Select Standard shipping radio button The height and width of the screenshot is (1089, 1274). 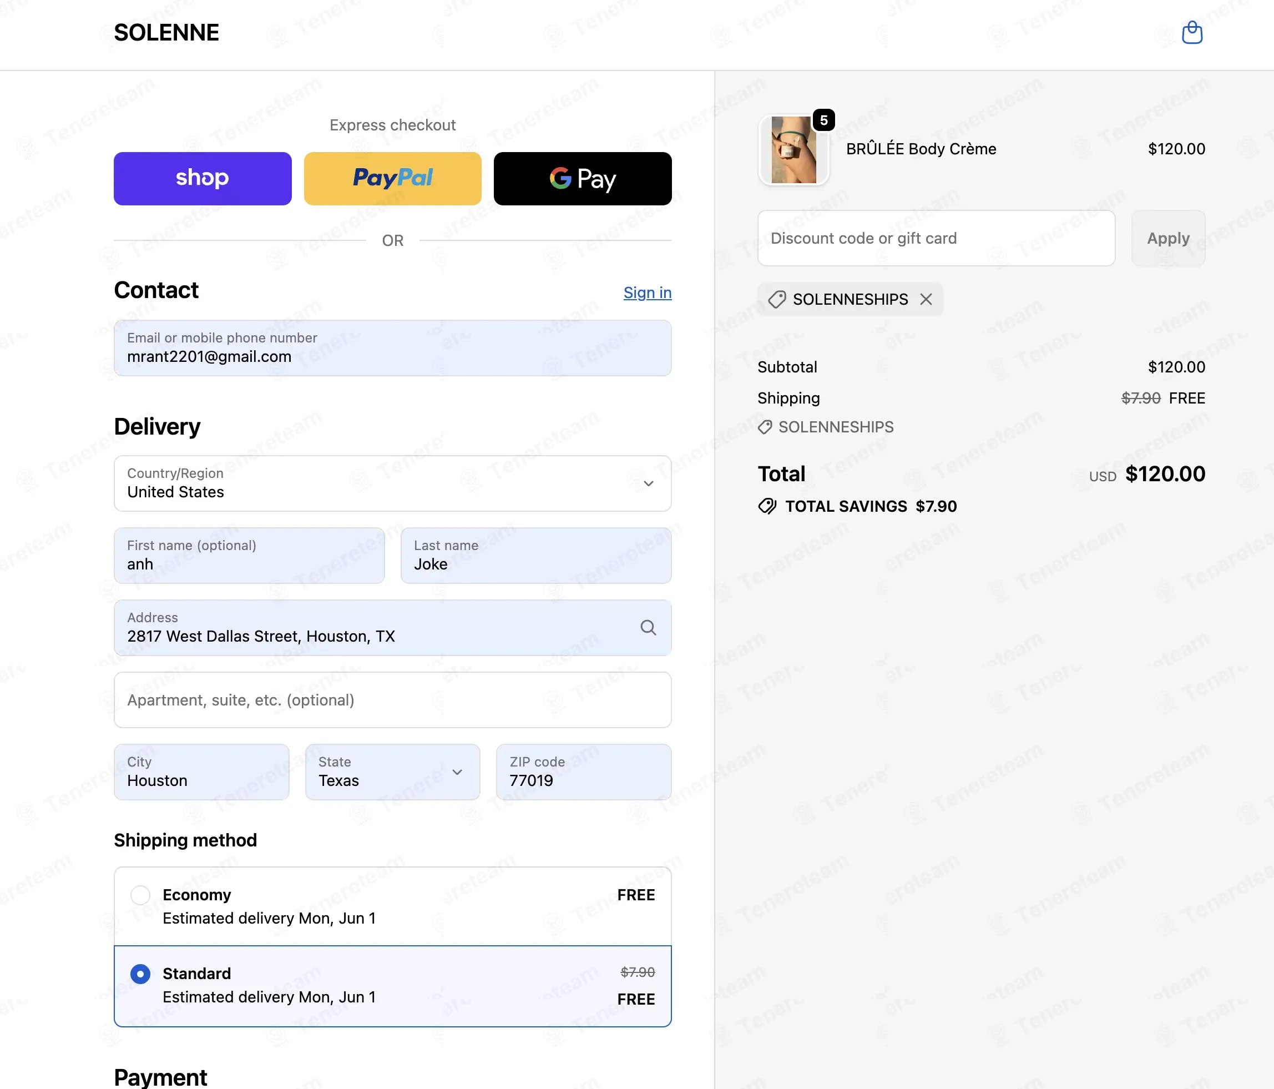[140, 974]
